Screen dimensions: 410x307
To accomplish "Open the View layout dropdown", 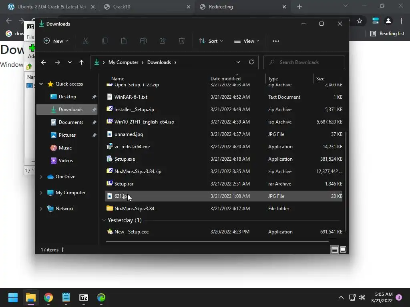I will click(247, 41).
